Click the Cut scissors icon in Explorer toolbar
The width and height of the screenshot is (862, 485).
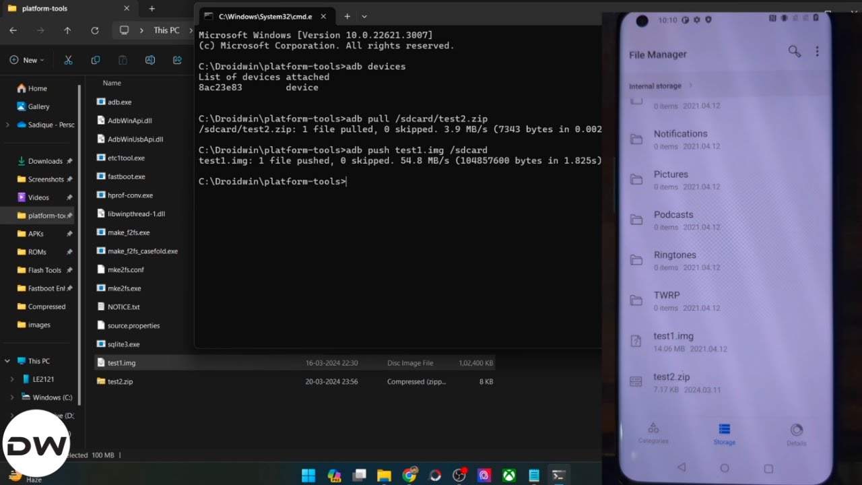68,60
